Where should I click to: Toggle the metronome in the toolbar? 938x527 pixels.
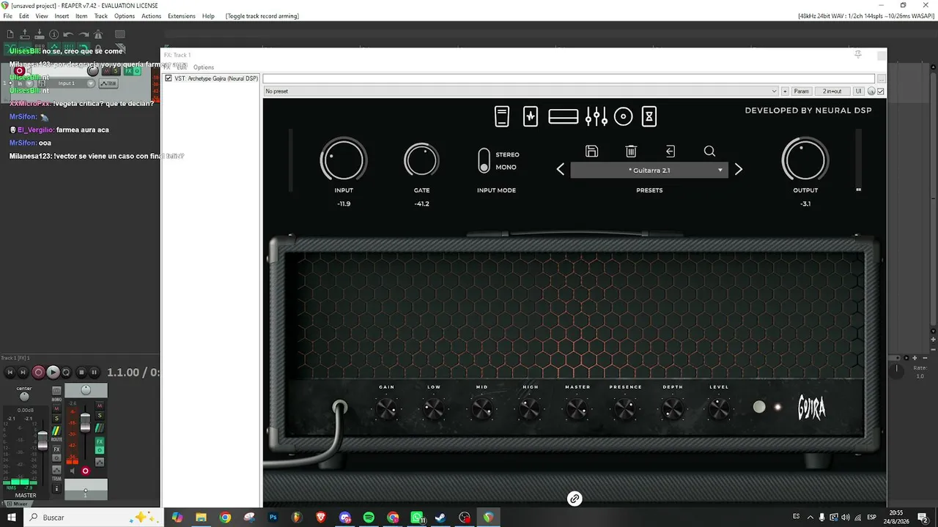[x=97, y=34]
